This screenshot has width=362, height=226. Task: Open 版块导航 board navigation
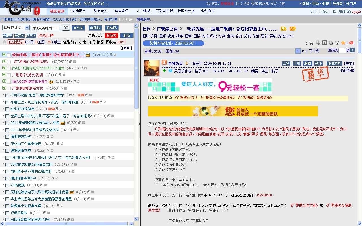click(95, 35)
